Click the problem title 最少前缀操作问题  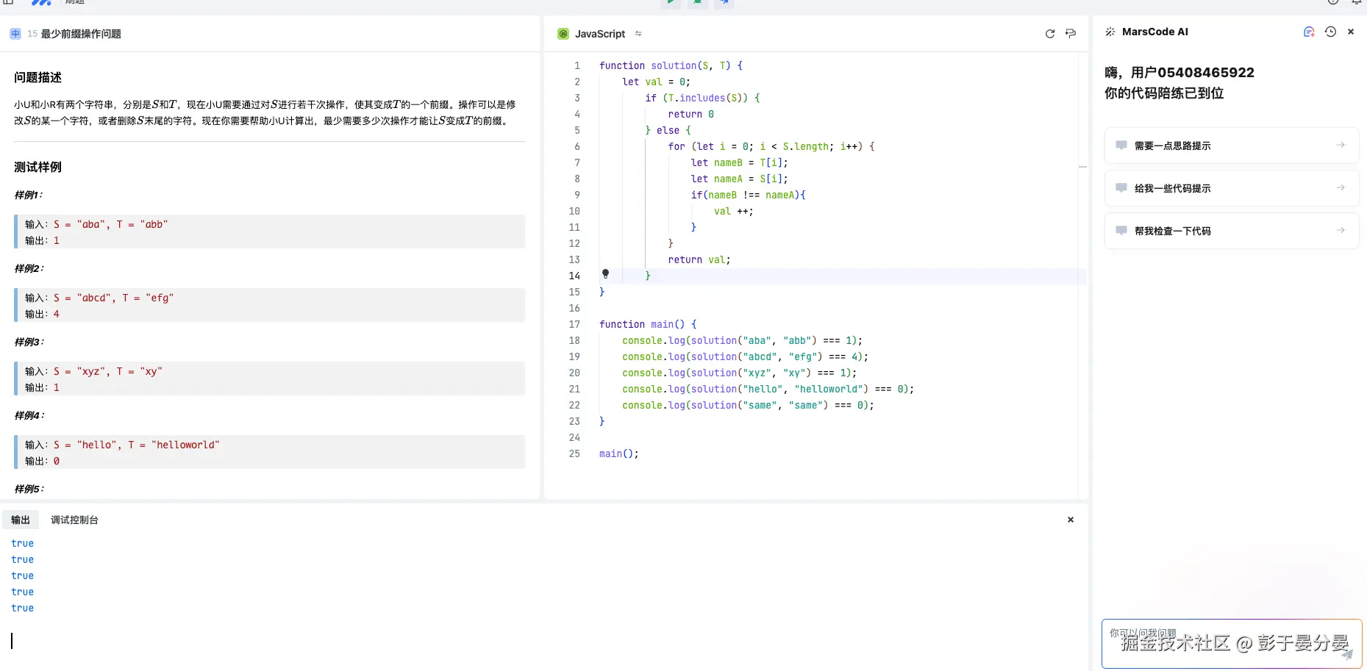81,34
